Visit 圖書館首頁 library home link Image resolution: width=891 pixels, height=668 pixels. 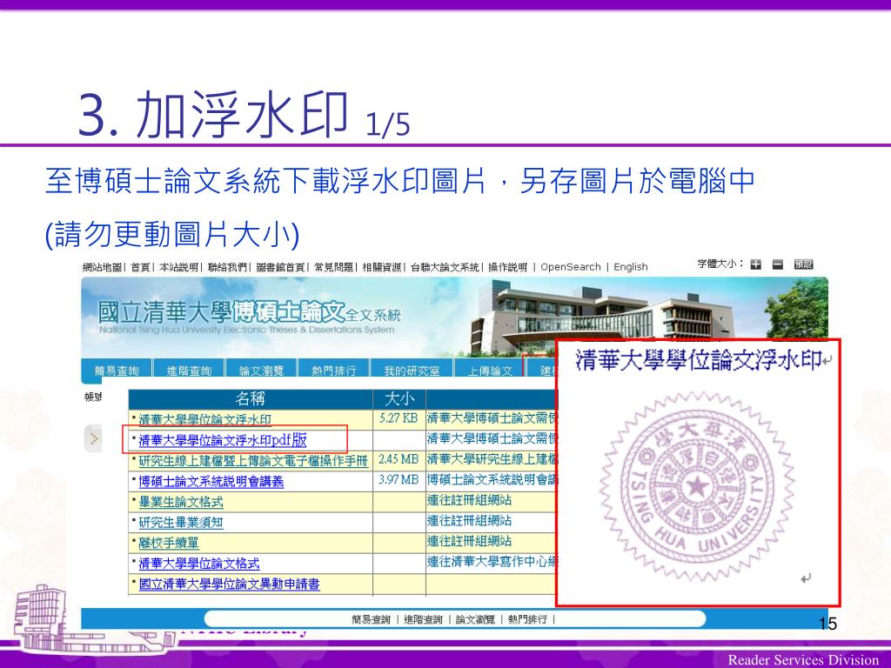pos(280,267)
